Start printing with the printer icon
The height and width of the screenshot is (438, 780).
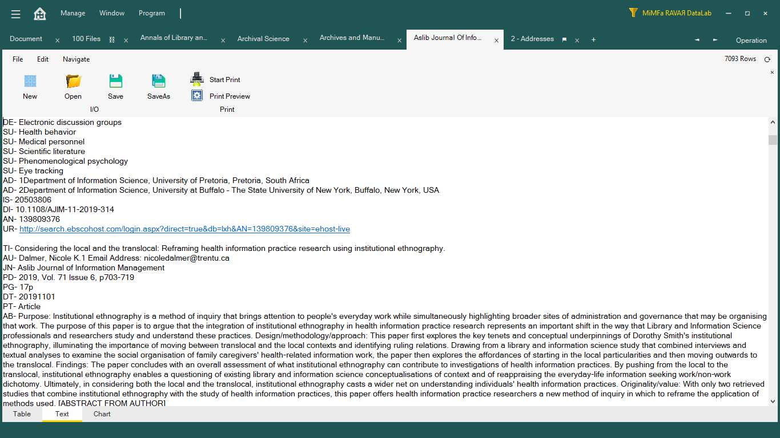[197, 79]
